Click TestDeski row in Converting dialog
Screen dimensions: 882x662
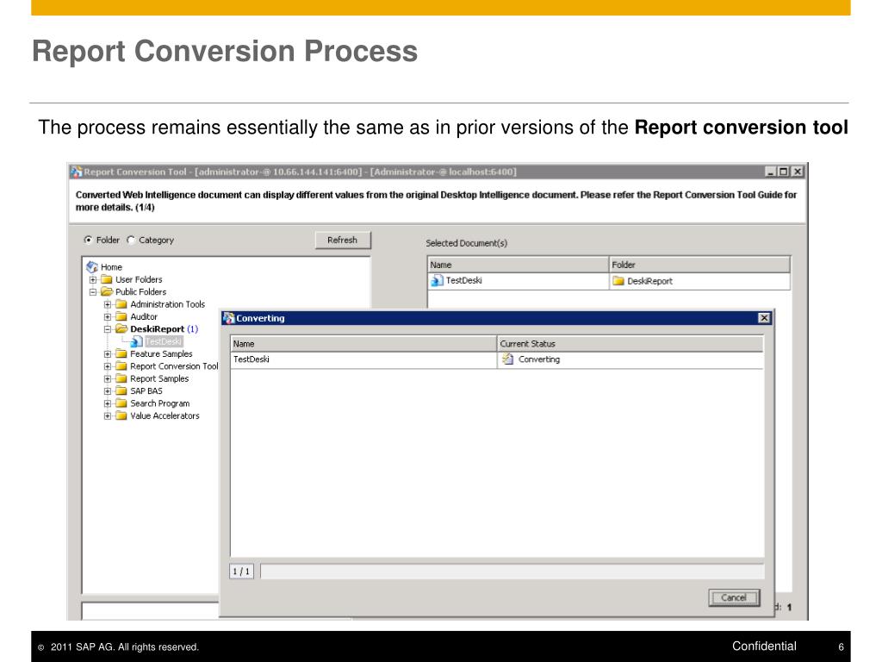(497, 359)
